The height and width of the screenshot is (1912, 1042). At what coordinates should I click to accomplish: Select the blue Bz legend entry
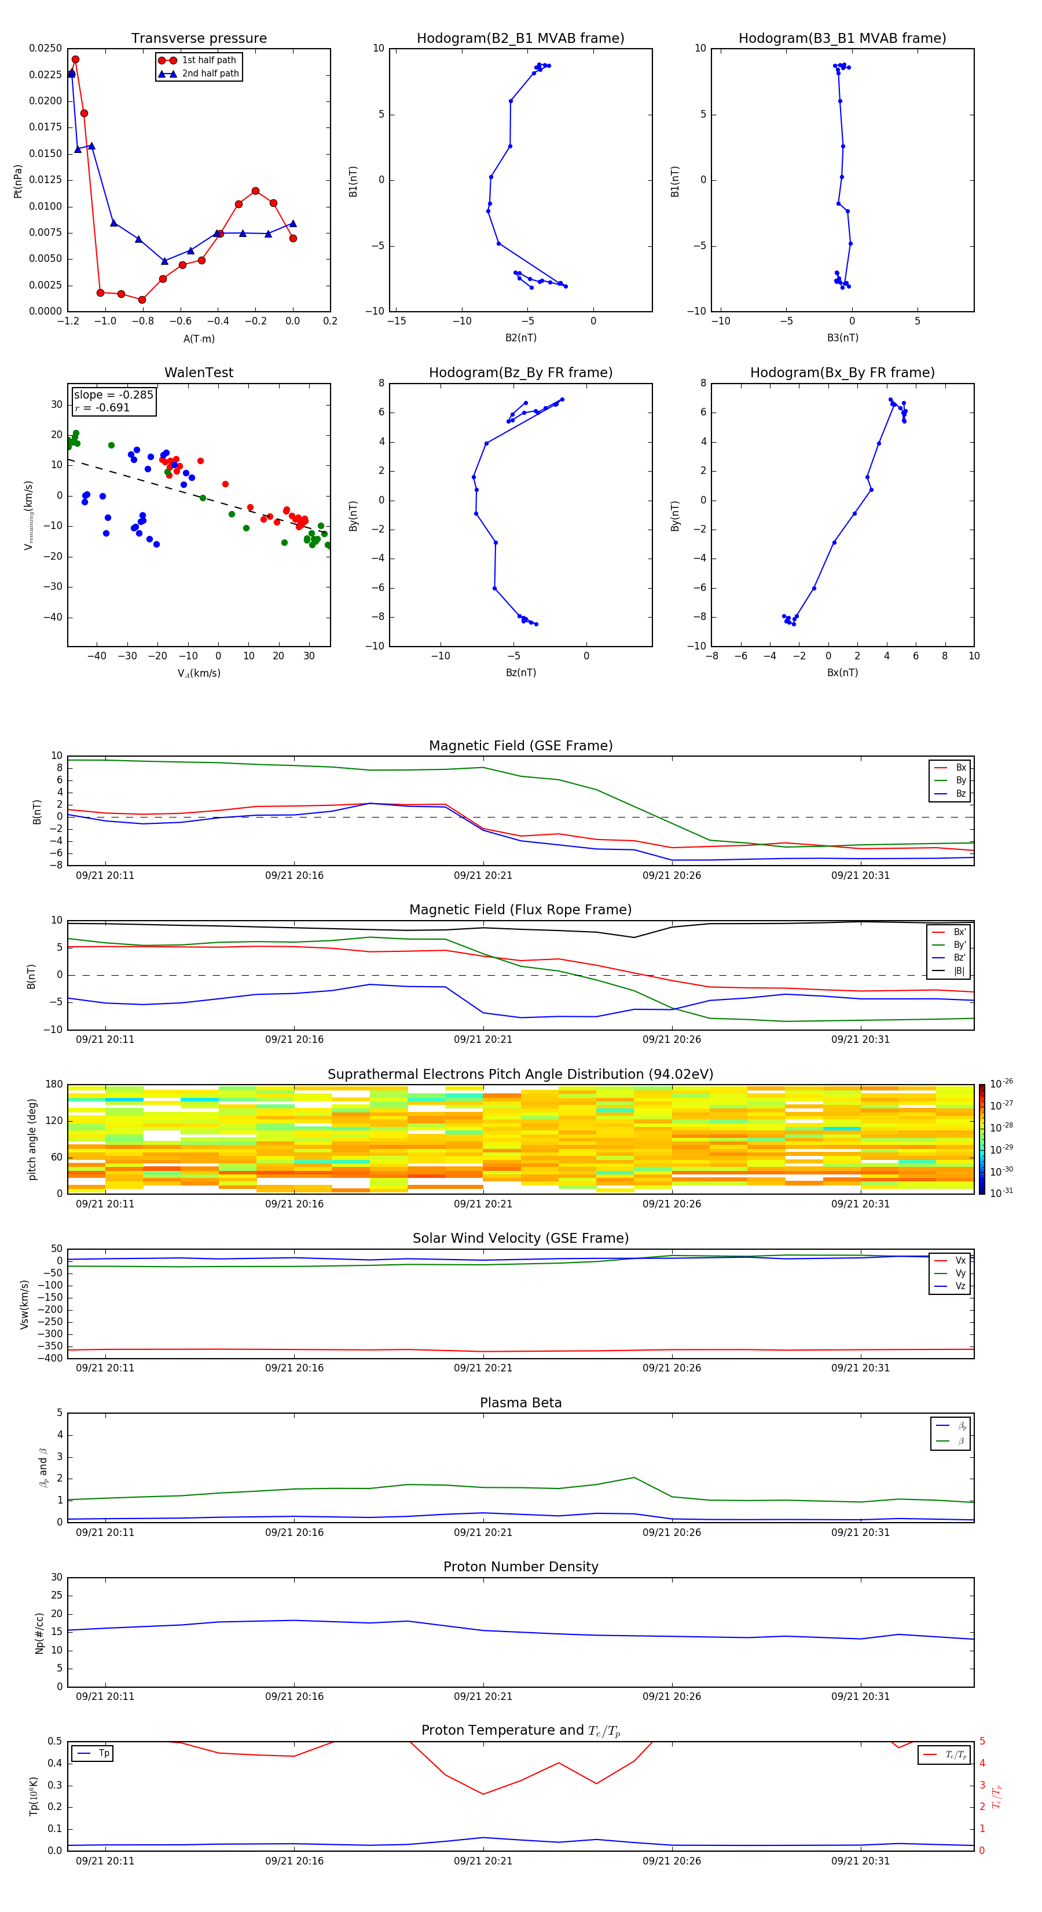[950, 793]
